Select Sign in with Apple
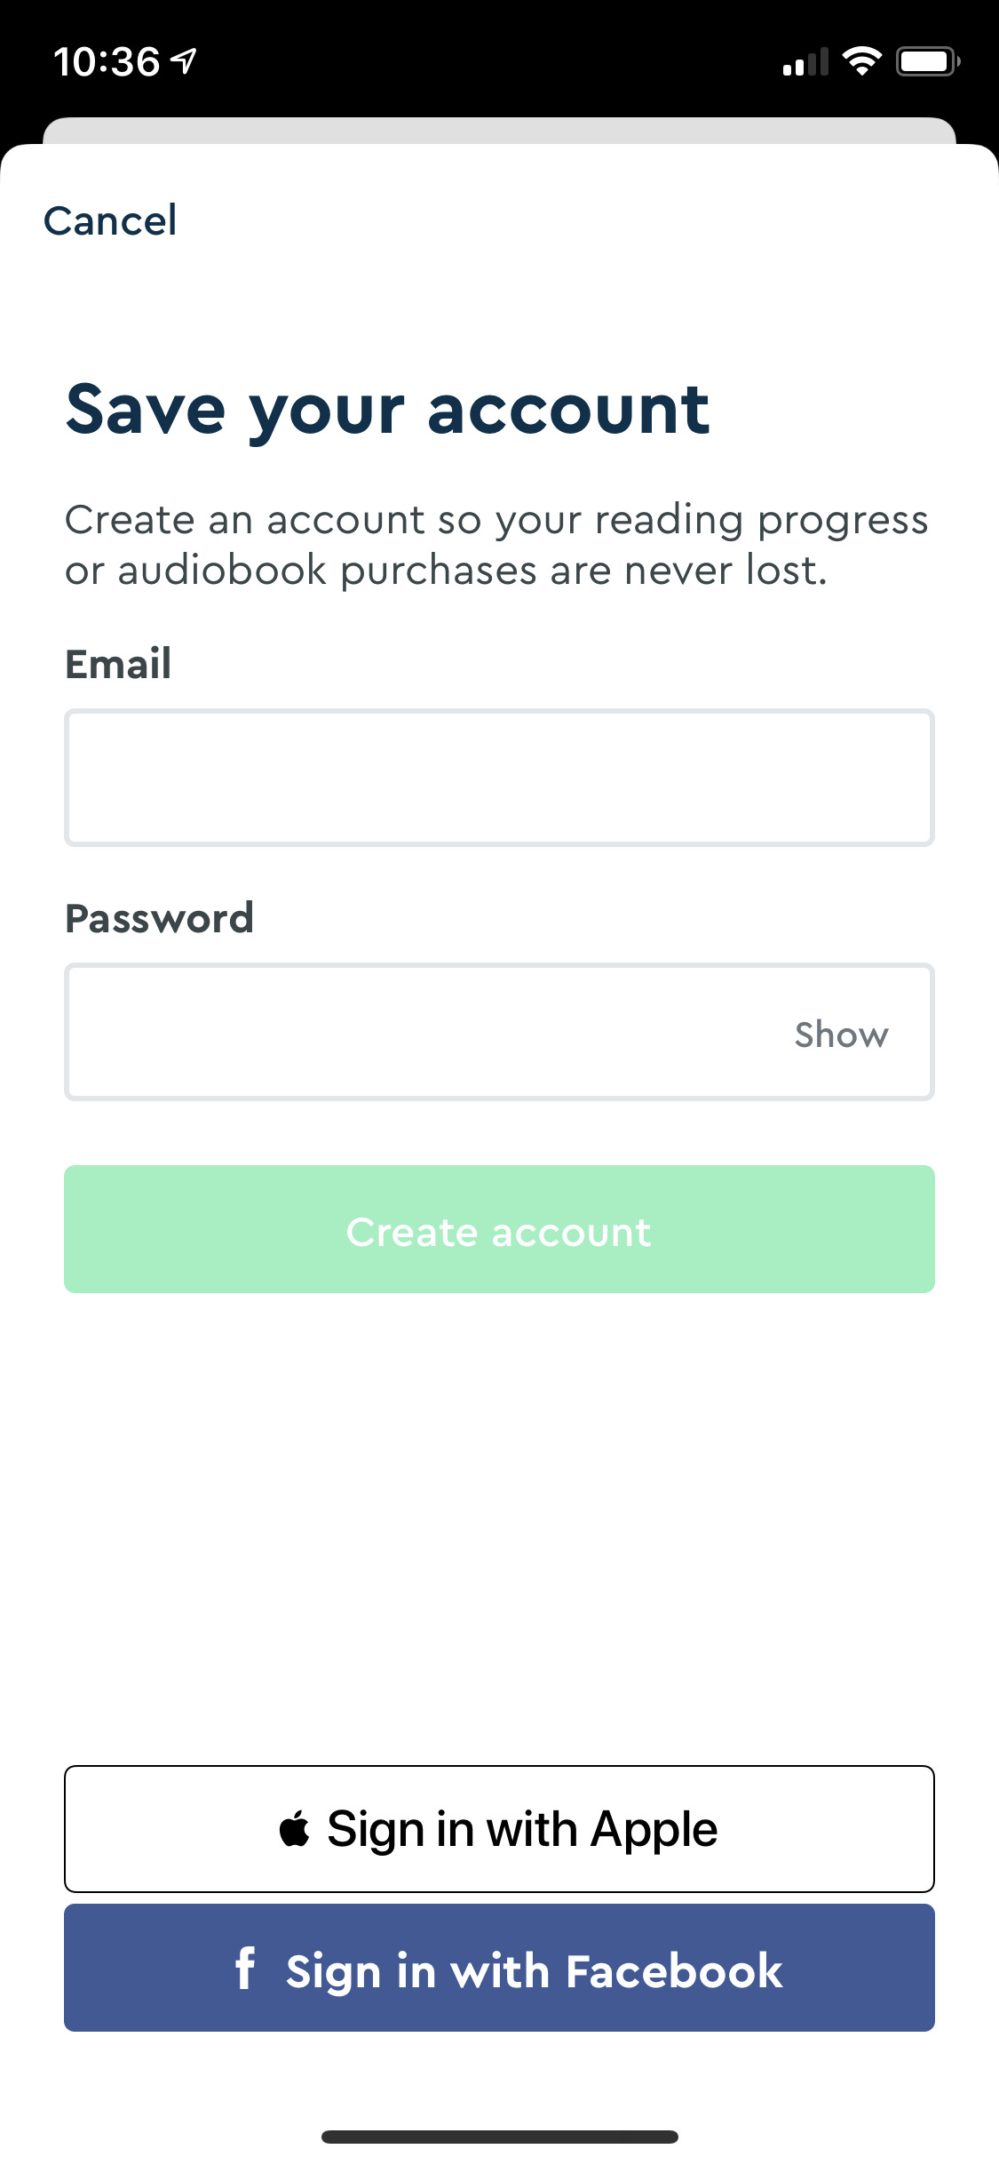 [499, 1826]
